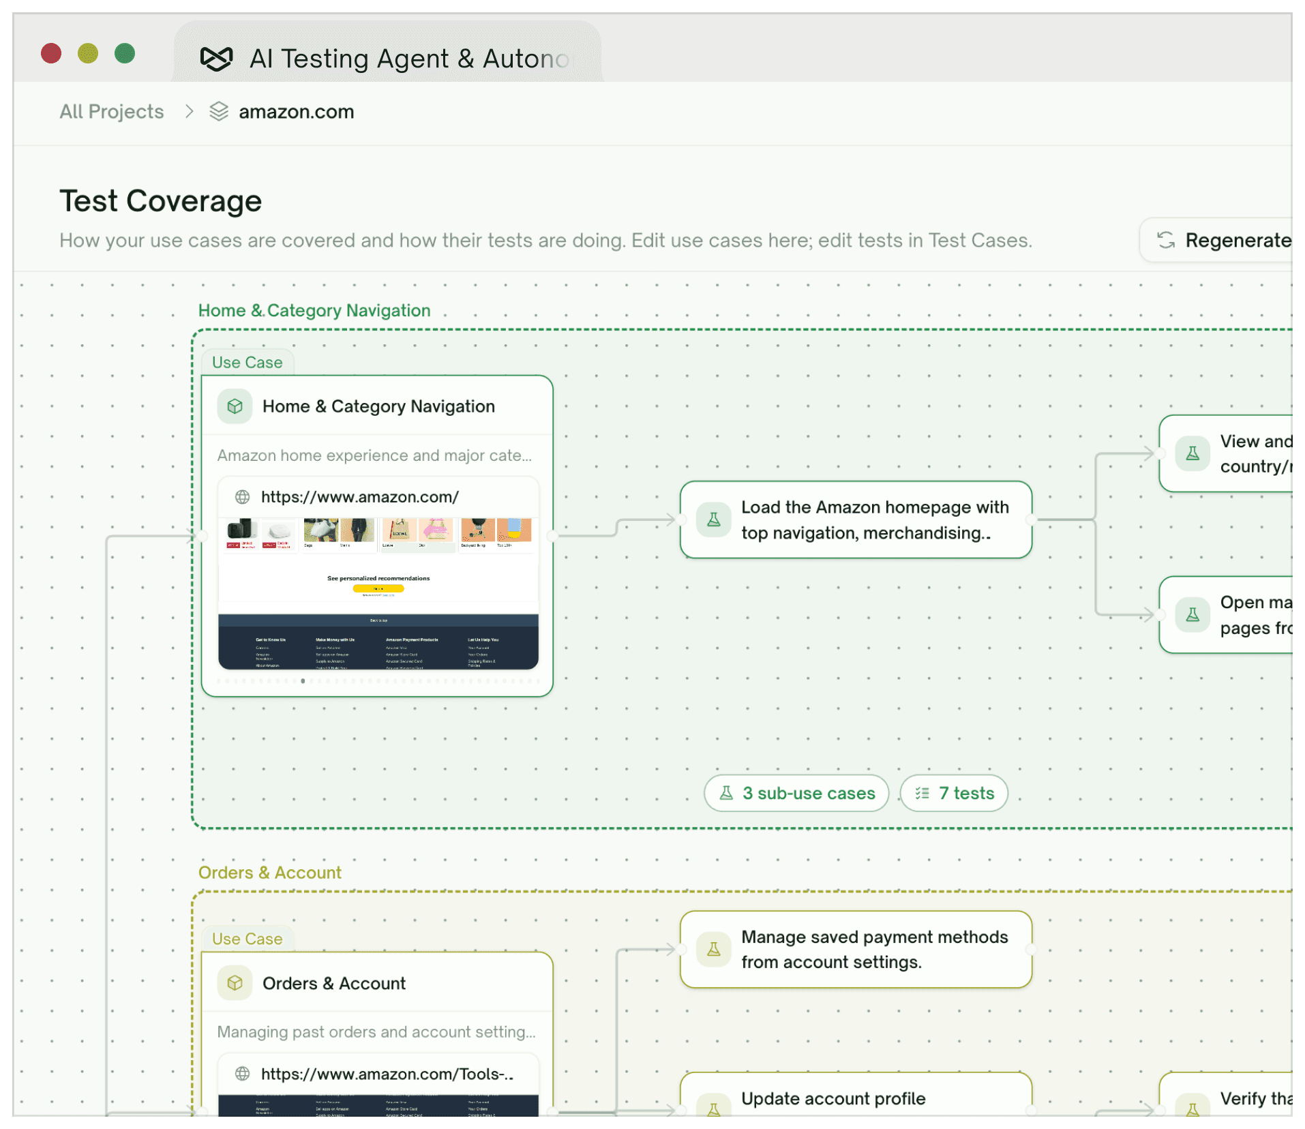Click flask icon on the Open ma pages node
Viewport: 1305px width, 1129px height.
coord(1192,615)
